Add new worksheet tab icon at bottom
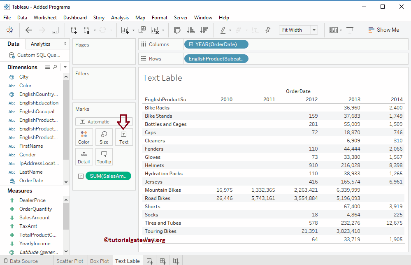 coord(150,261)
